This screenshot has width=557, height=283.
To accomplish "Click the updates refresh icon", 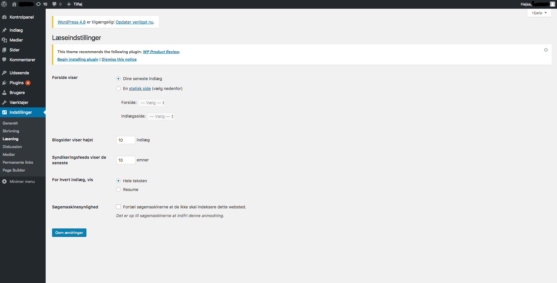I will (38, 4).
